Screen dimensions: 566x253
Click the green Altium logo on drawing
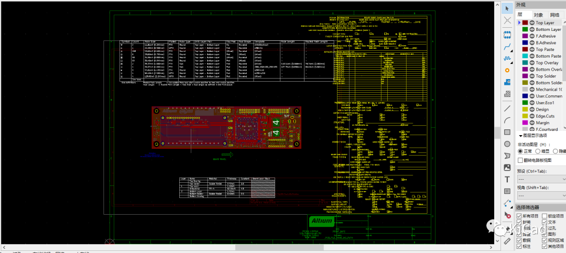point(321,221)
